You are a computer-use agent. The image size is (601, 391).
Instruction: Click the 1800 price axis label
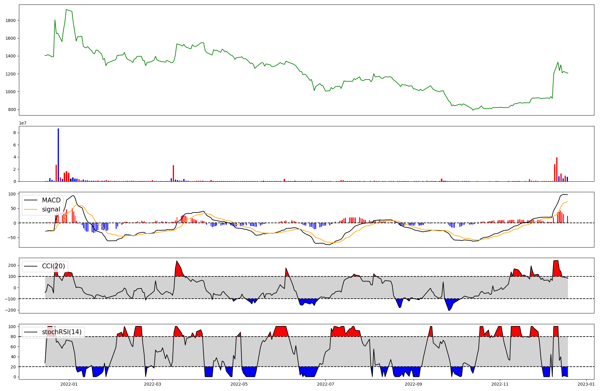[x=11, y=20]
